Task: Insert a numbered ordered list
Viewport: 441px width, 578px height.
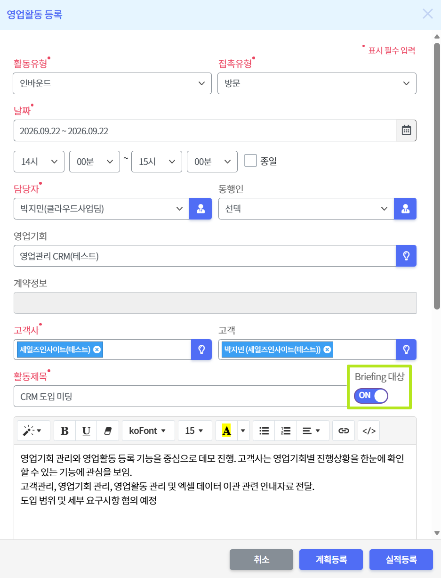Action: point(286,431)
